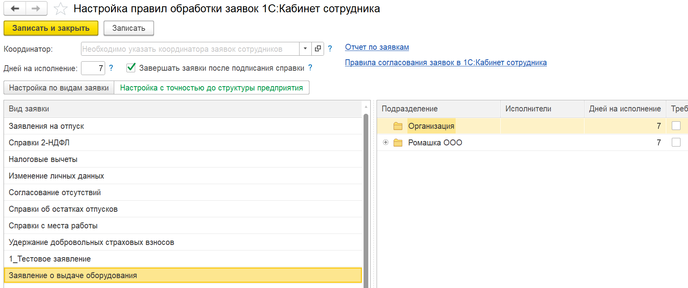Click the forward navigation arrow
The width and height of the screenshot is (688, 288).
36,9
